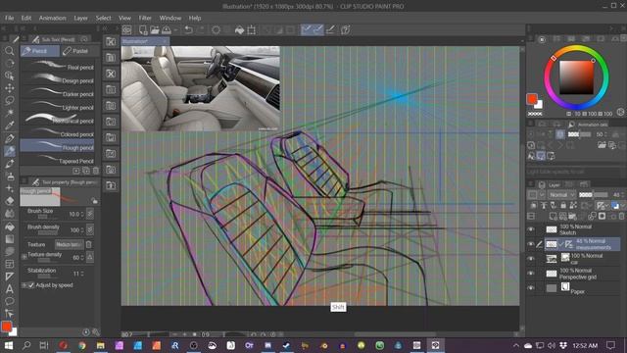Toggle snap to ruler in command bar
The image size is (627, 353).
pyautogui.click(x=307, y=30)
